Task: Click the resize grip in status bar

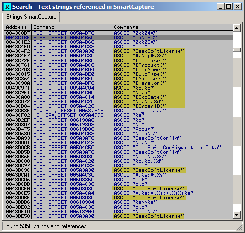Action: click(x=239, y=227)
